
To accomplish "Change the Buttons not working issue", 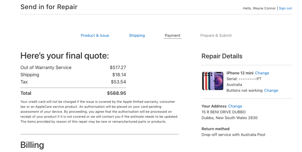I will (x=271, y=90).
